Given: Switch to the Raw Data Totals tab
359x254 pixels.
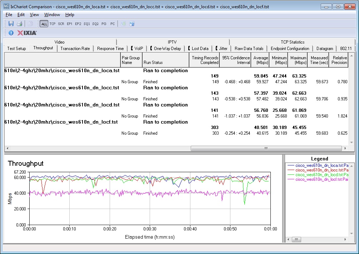Looking at the screenshot, I should click(x=249, y=49).
